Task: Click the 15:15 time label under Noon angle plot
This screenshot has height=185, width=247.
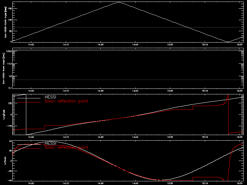Action: click(x=205, y=91)
